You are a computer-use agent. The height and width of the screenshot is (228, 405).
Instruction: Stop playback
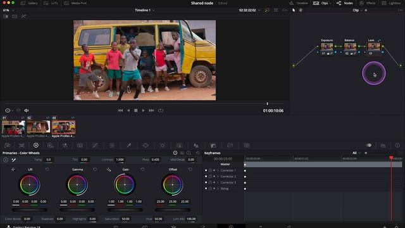pyautogui.click(x=136, y=110)
